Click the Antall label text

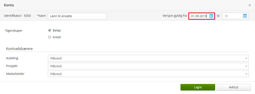57,37
